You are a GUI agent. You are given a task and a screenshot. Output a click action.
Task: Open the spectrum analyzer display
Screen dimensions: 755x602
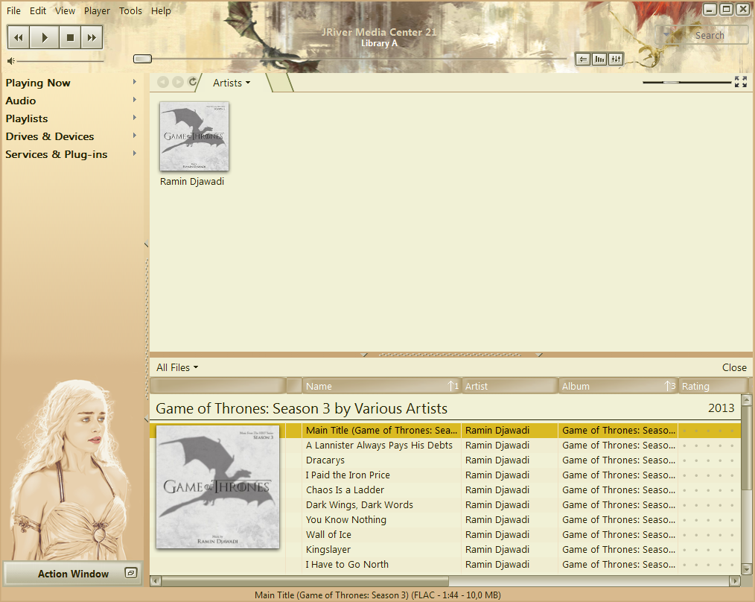point(599,60)
